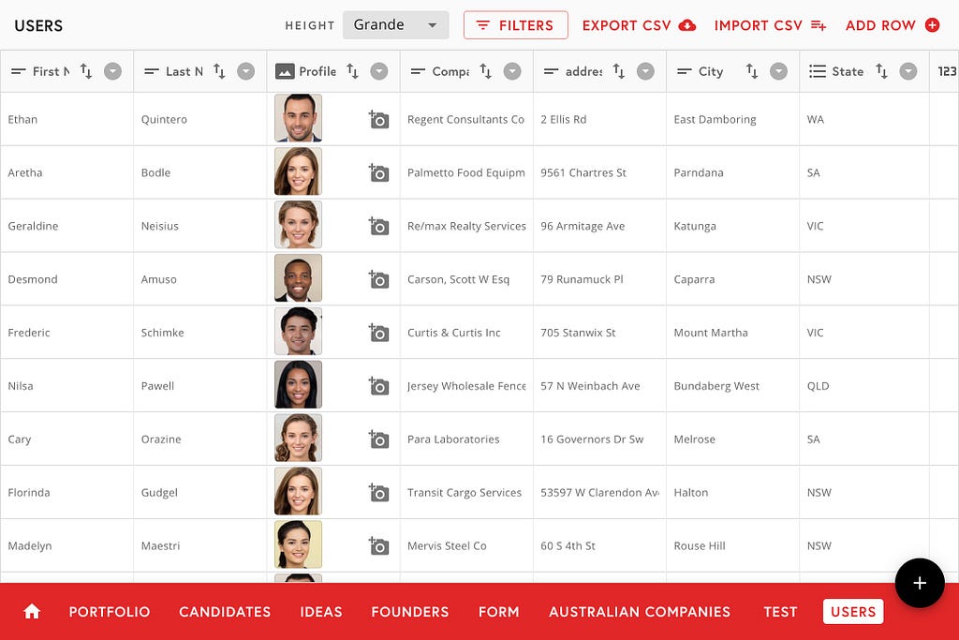Upload photo for Aretha Bodle
959x640 pixels.
pyautogui.click(x=378, y=172)
